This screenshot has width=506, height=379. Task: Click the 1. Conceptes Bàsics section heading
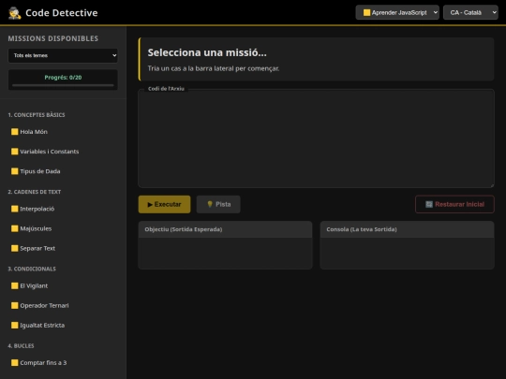[x=37, y=115]
